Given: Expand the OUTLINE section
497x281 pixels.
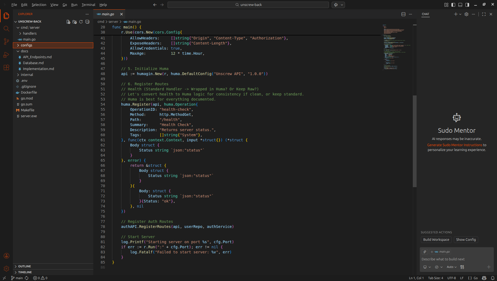Looking at the screenshot, I should tap(53, 266).
